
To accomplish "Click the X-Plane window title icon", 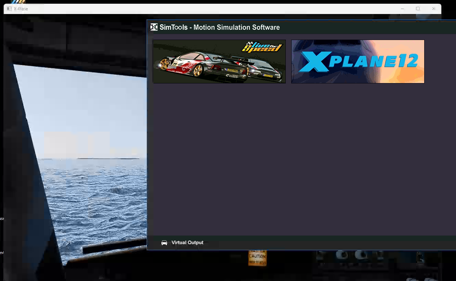I will tap(9, 9).
